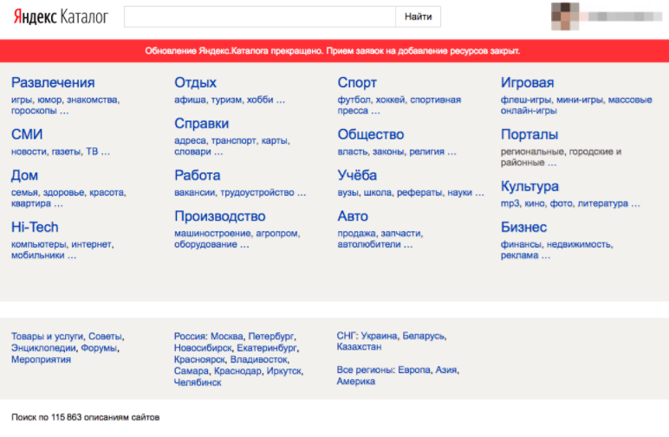Open the Производство category
Image resolution: width=669 pixels, height=437 pixels.
pyautogui.click(x=220, y=216)
